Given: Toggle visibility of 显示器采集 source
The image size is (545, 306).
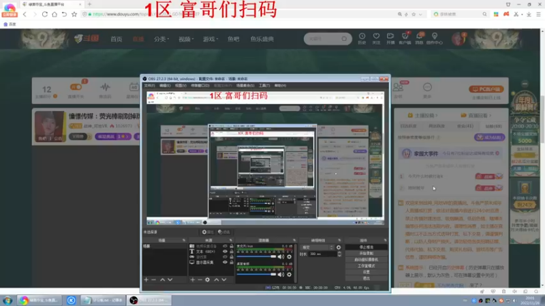Looking at the screenshot, I should point(225,262).
